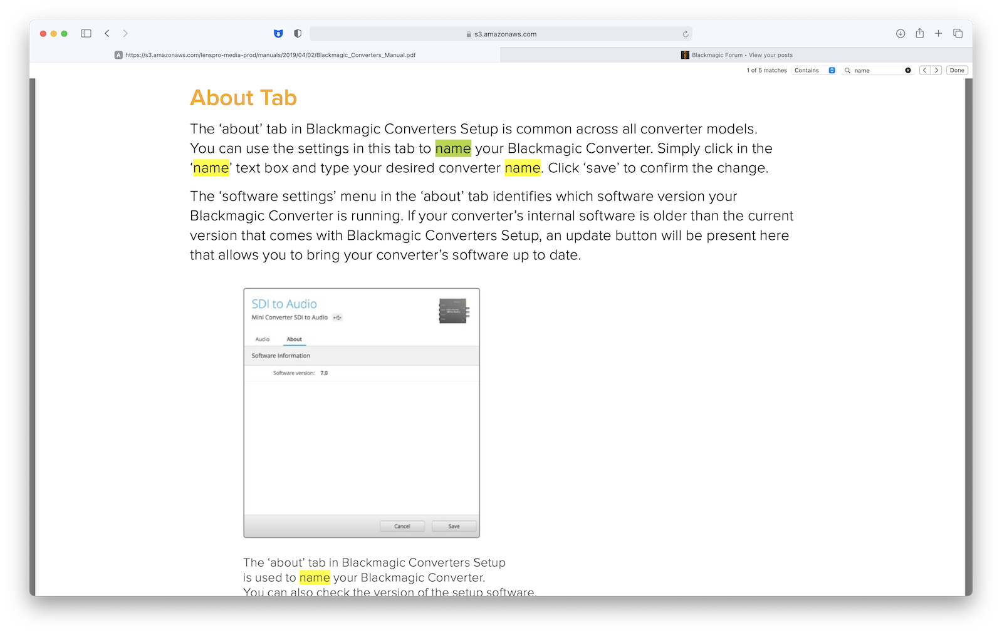
Task: Open the Share menu
Action: click(919, 33)
